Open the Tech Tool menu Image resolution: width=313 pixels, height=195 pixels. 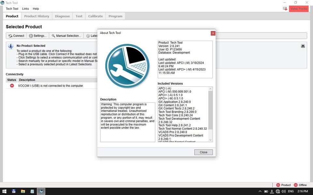point(12,9)
